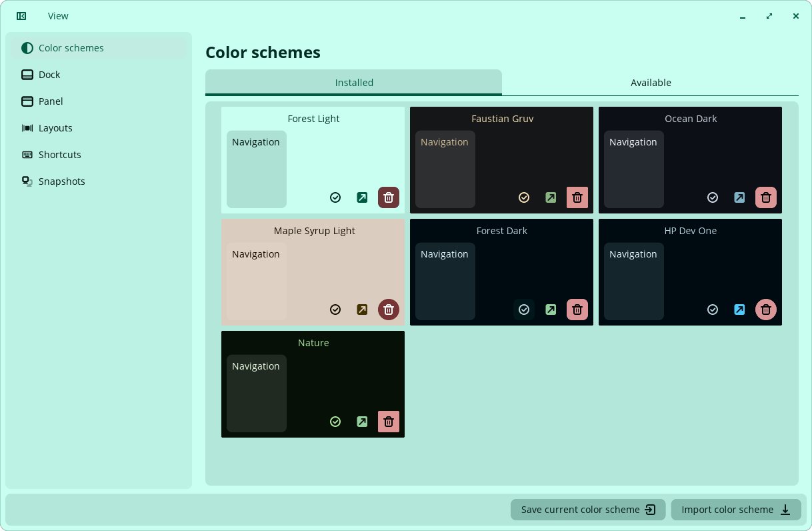Delete the Forest Light color scheme
This screenshot has width=812, height=531.
point(389,197)
